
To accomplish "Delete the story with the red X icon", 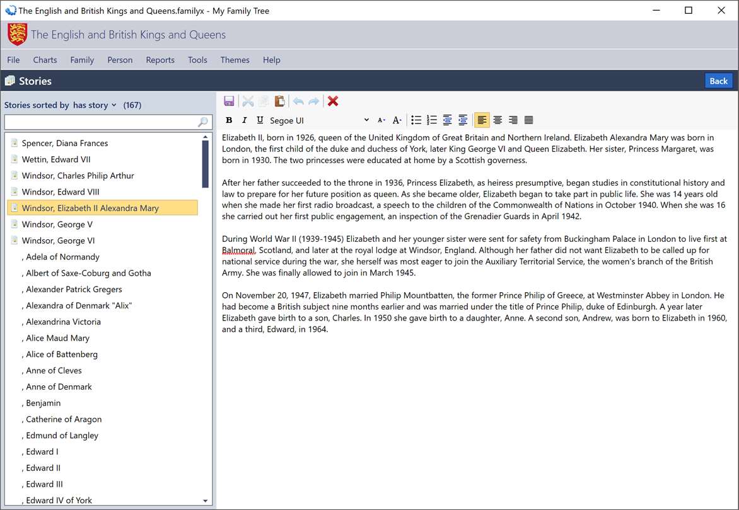I will point(333,101).
